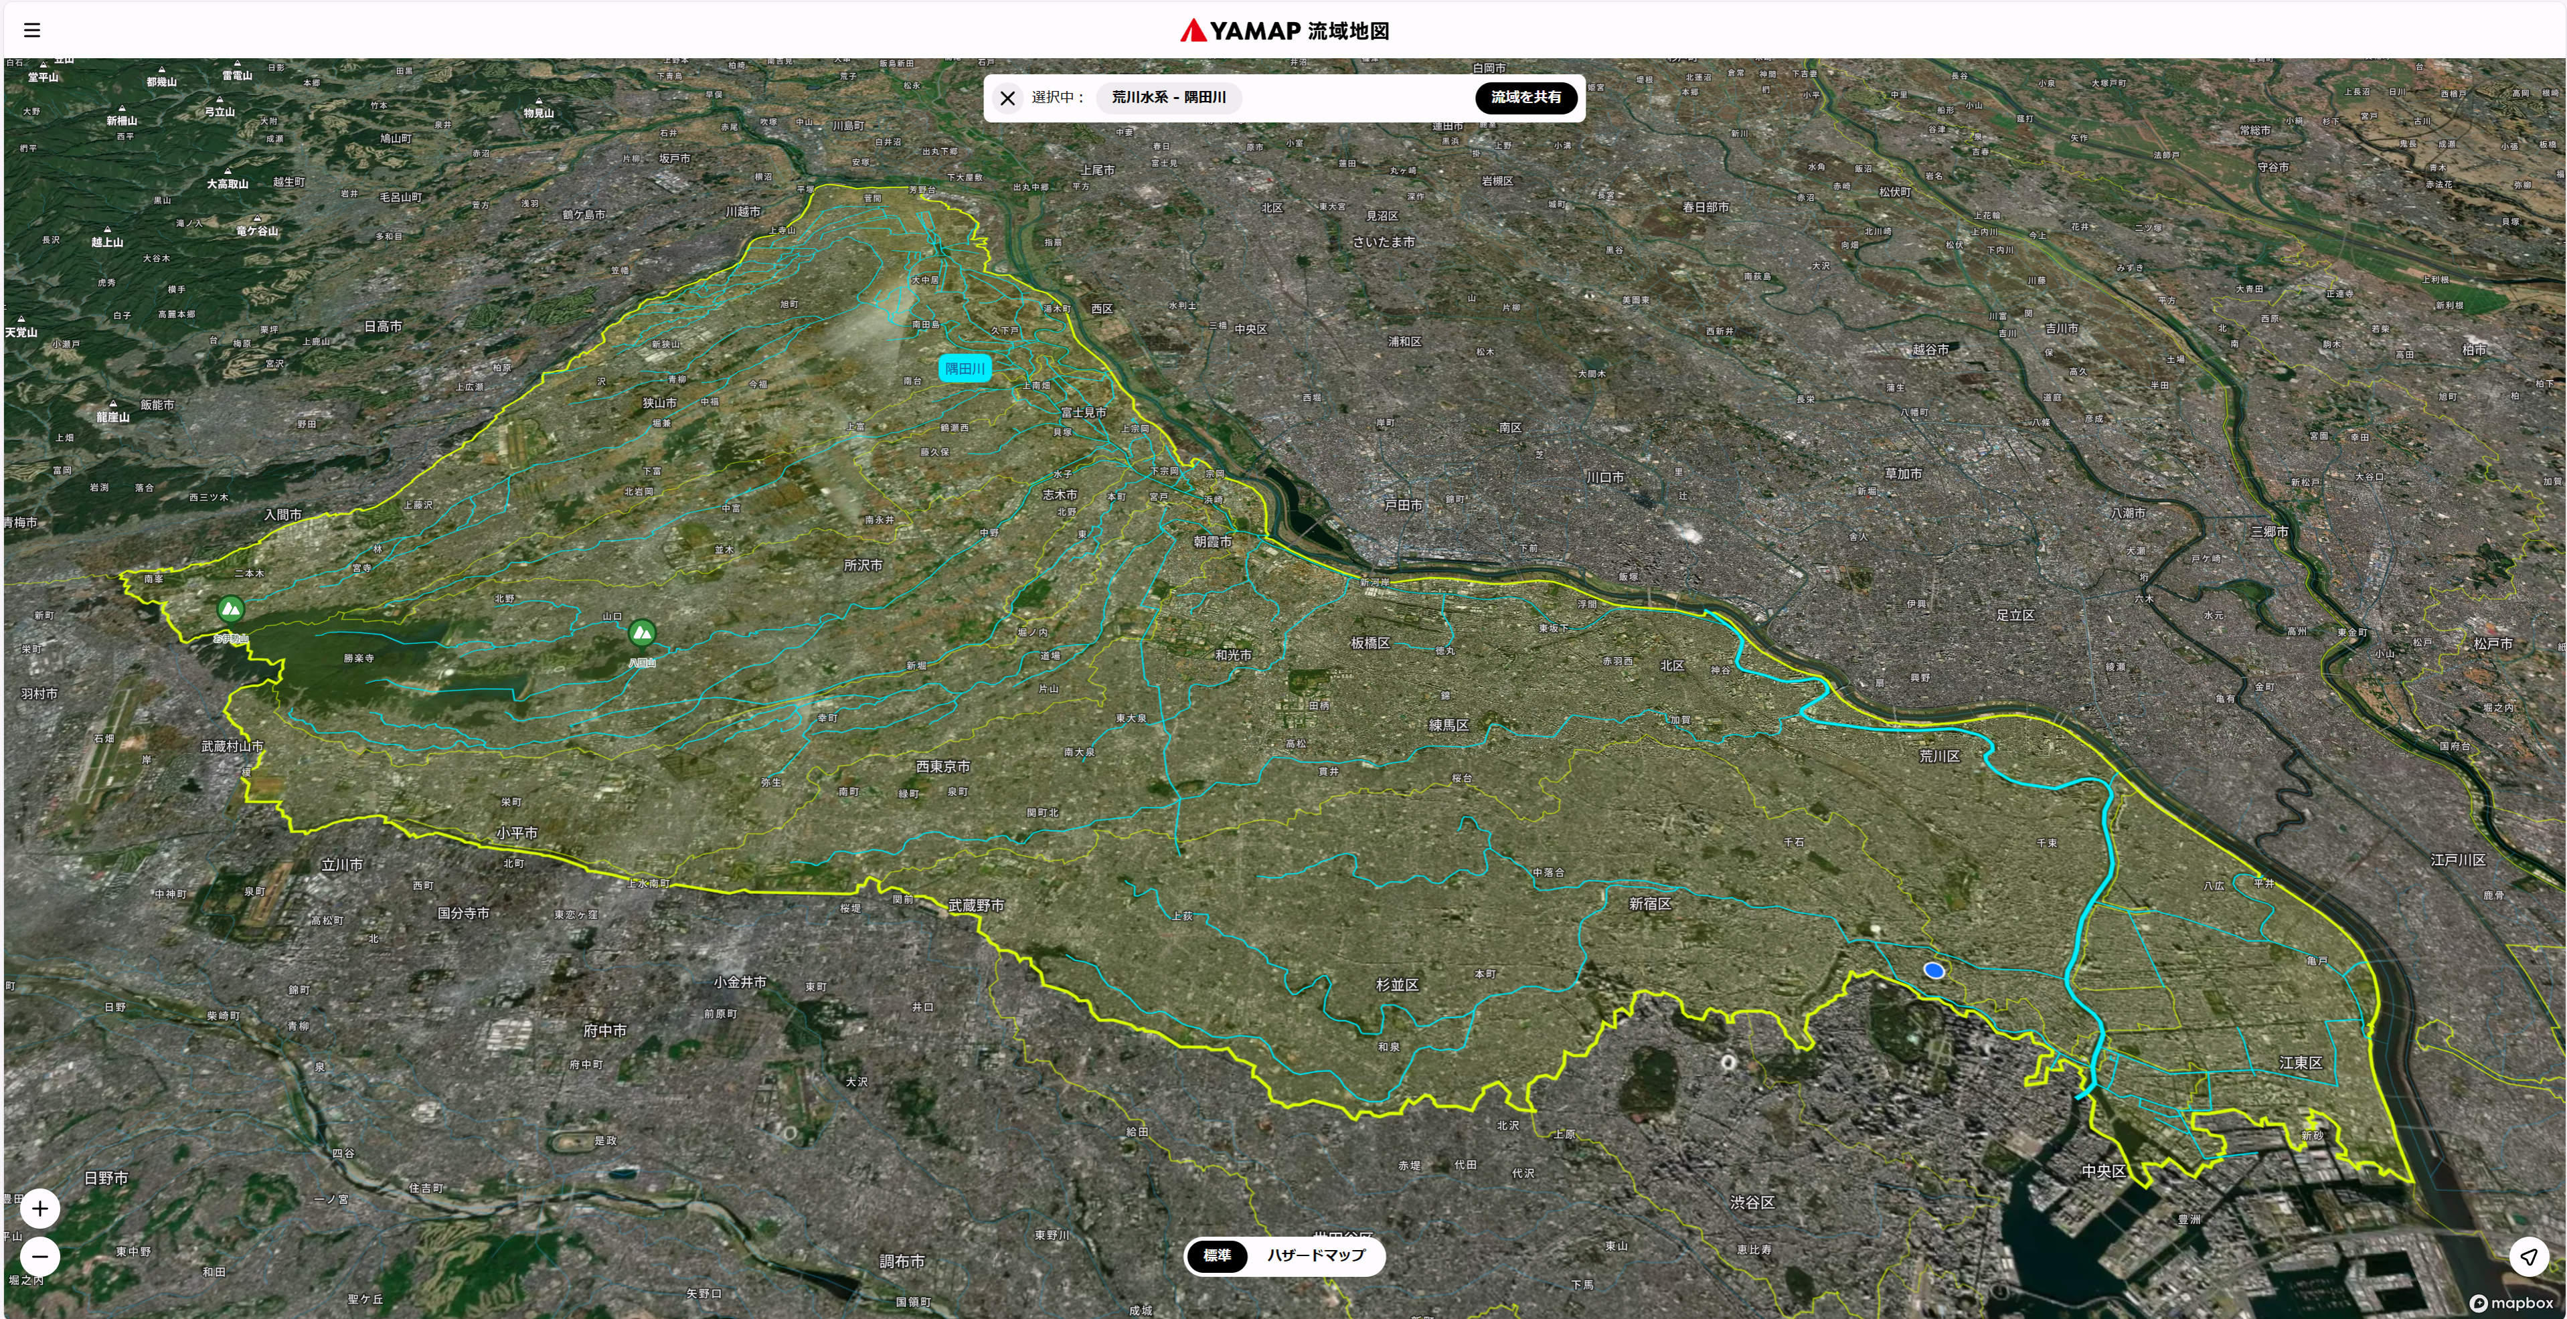
Task: Click the 新宿区 map label
Action: (1650, 903)
